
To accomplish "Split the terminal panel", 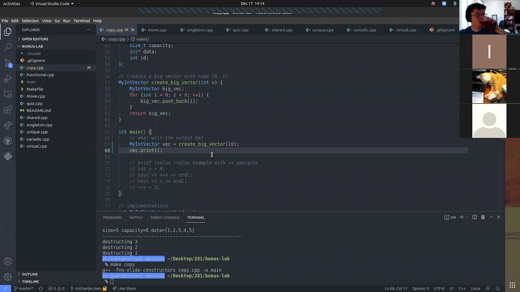I will coord(474,217).
